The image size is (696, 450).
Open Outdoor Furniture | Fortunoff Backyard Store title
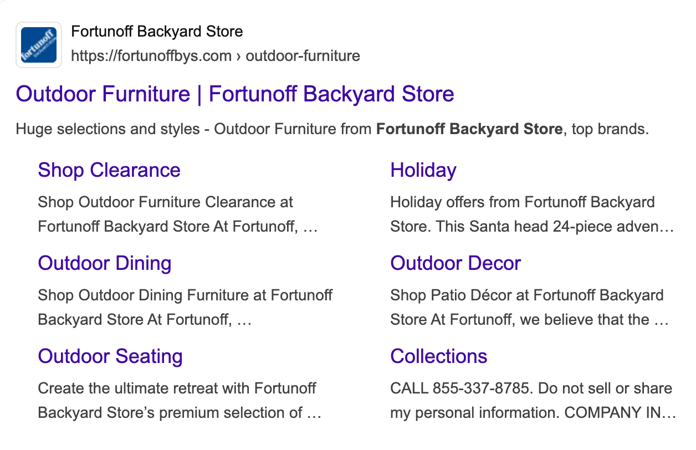click(x=235, y=94)
